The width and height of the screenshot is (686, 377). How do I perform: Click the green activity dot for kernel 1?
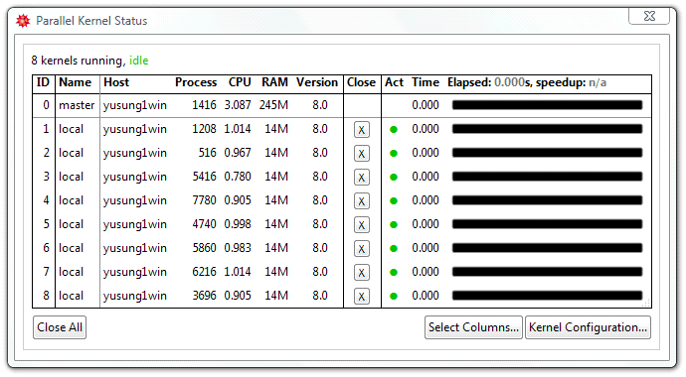pos(394,130)
